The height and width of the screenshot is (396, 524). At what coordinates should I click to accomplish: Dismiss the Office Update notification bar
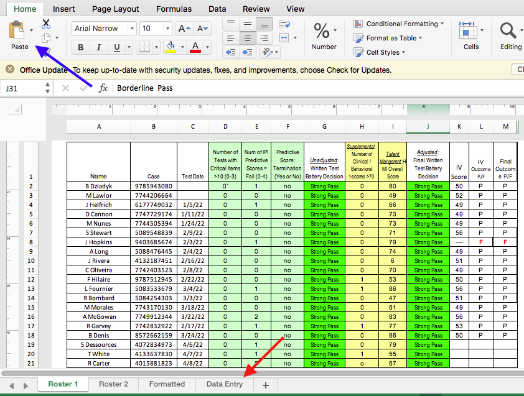(x=10, y=70)
